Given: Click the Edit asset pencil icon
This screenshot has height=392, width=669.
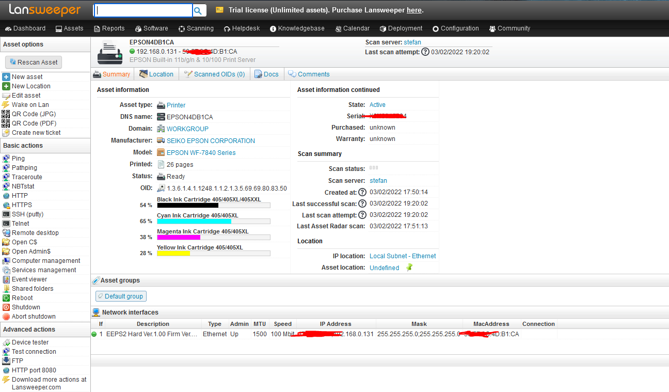Looking at the screenshot, I should point(6,96).
